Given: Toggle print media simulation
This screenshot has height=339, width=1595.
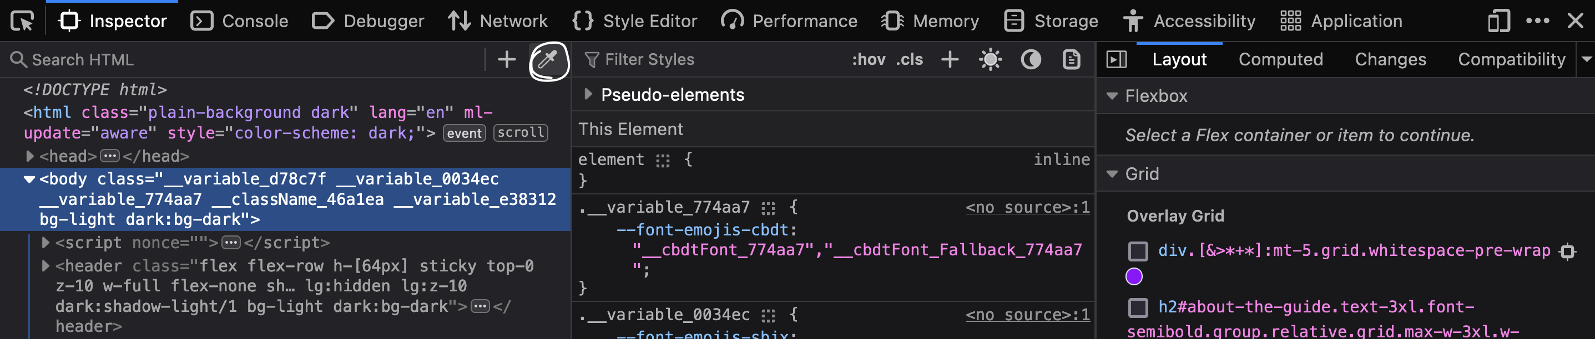Looking at the screenshot, I should [x=1071, y=60].
